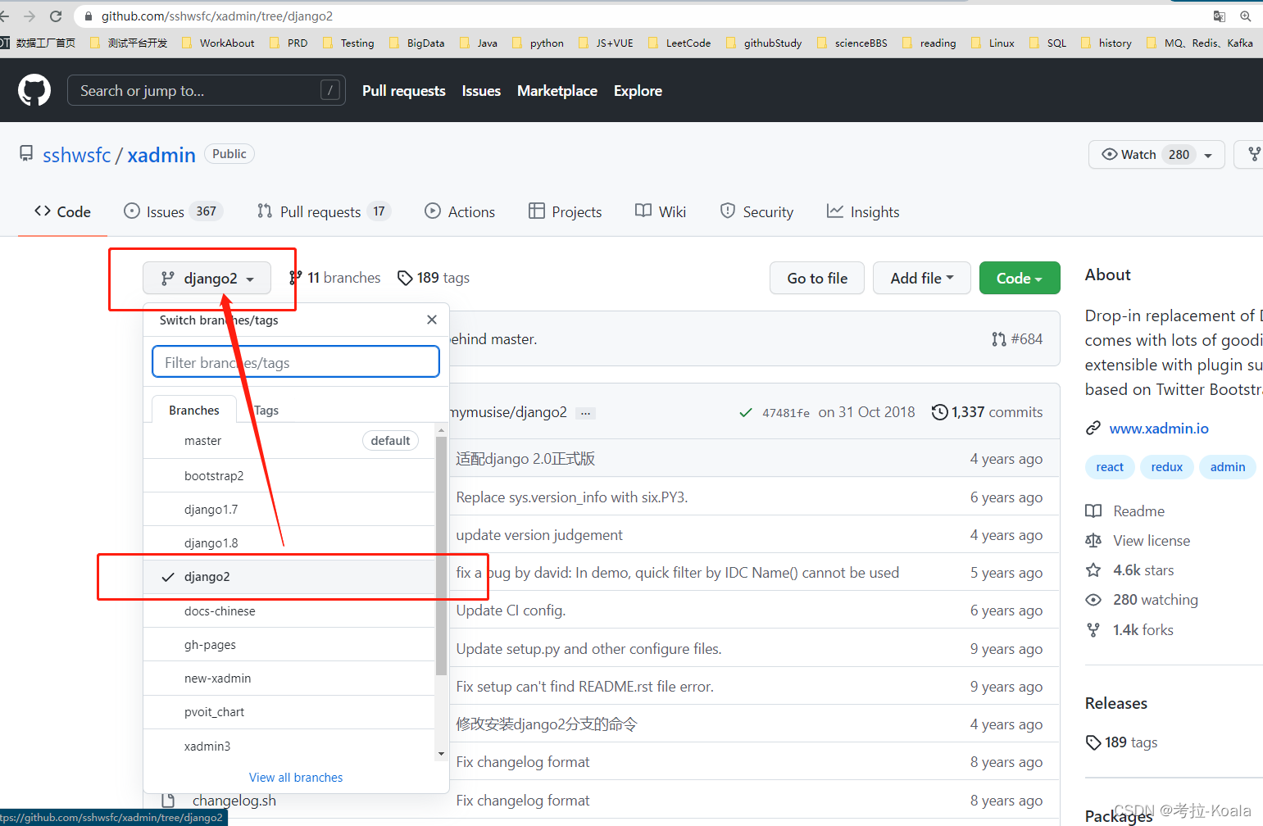
Task: Select the Branches tab in the popup
Action: coord(194,410)
